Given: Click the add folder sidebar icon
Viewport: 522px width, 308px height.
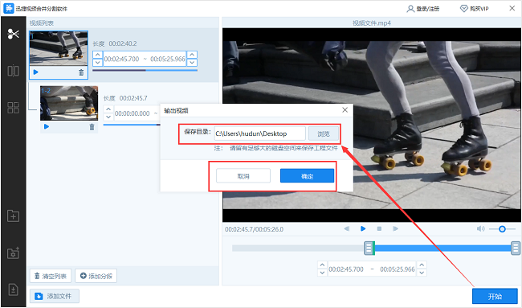Looking at the screenshot, I should coord(14,216).
